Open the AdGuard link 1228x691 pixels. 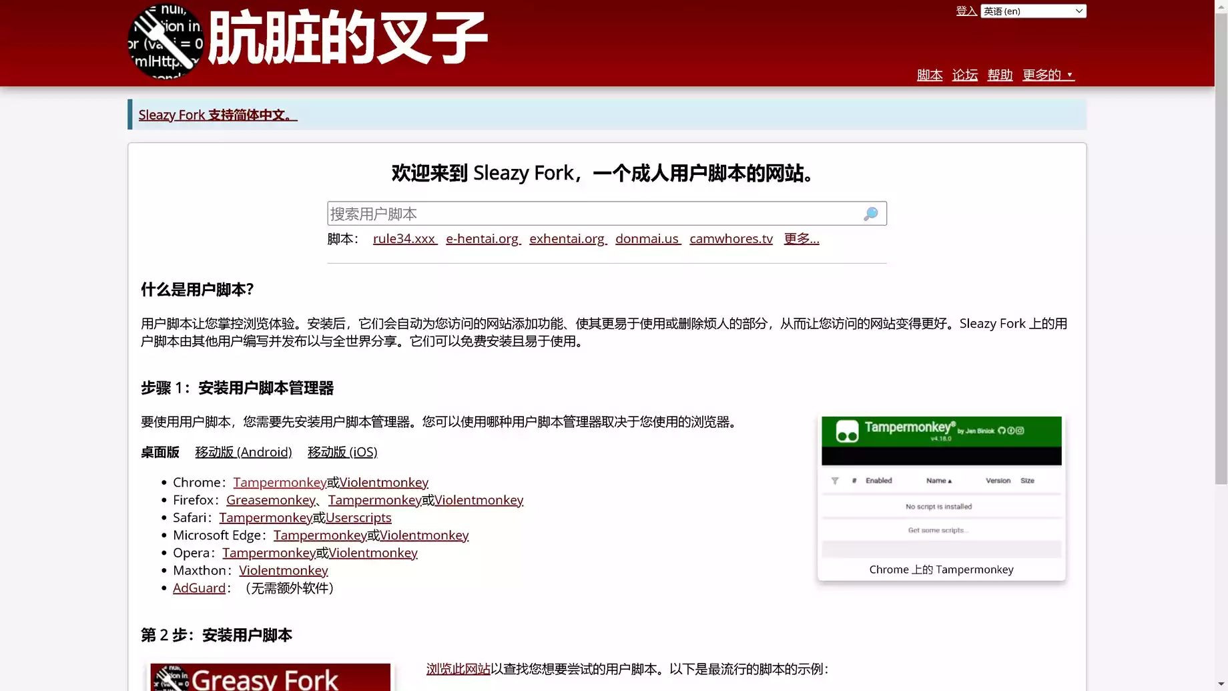click(x=199, y=588)
